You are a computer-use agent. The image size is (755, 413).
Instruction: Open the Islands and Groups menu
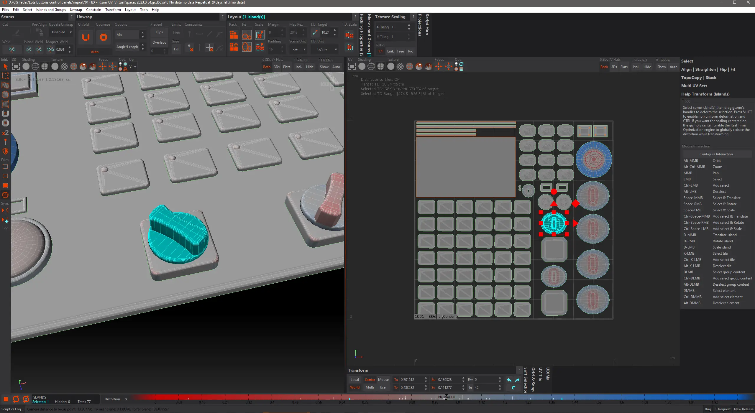51,10
